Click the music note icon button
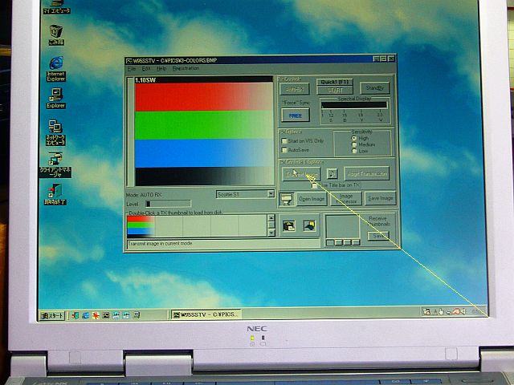 (x=332, y=174)
